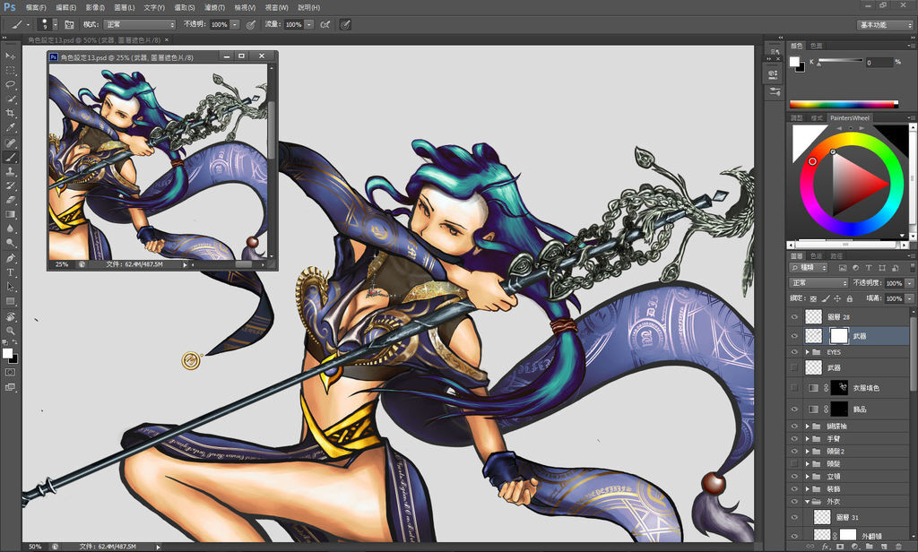Screen dimensions: 918x552
Task: Show the hidden 衣服填色 layer
Action: tap(794, 387)
